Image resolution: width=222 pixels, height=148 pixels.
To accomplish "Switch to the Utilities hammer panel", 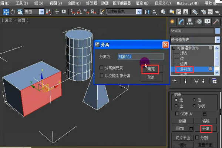I will tap(216, 22).
